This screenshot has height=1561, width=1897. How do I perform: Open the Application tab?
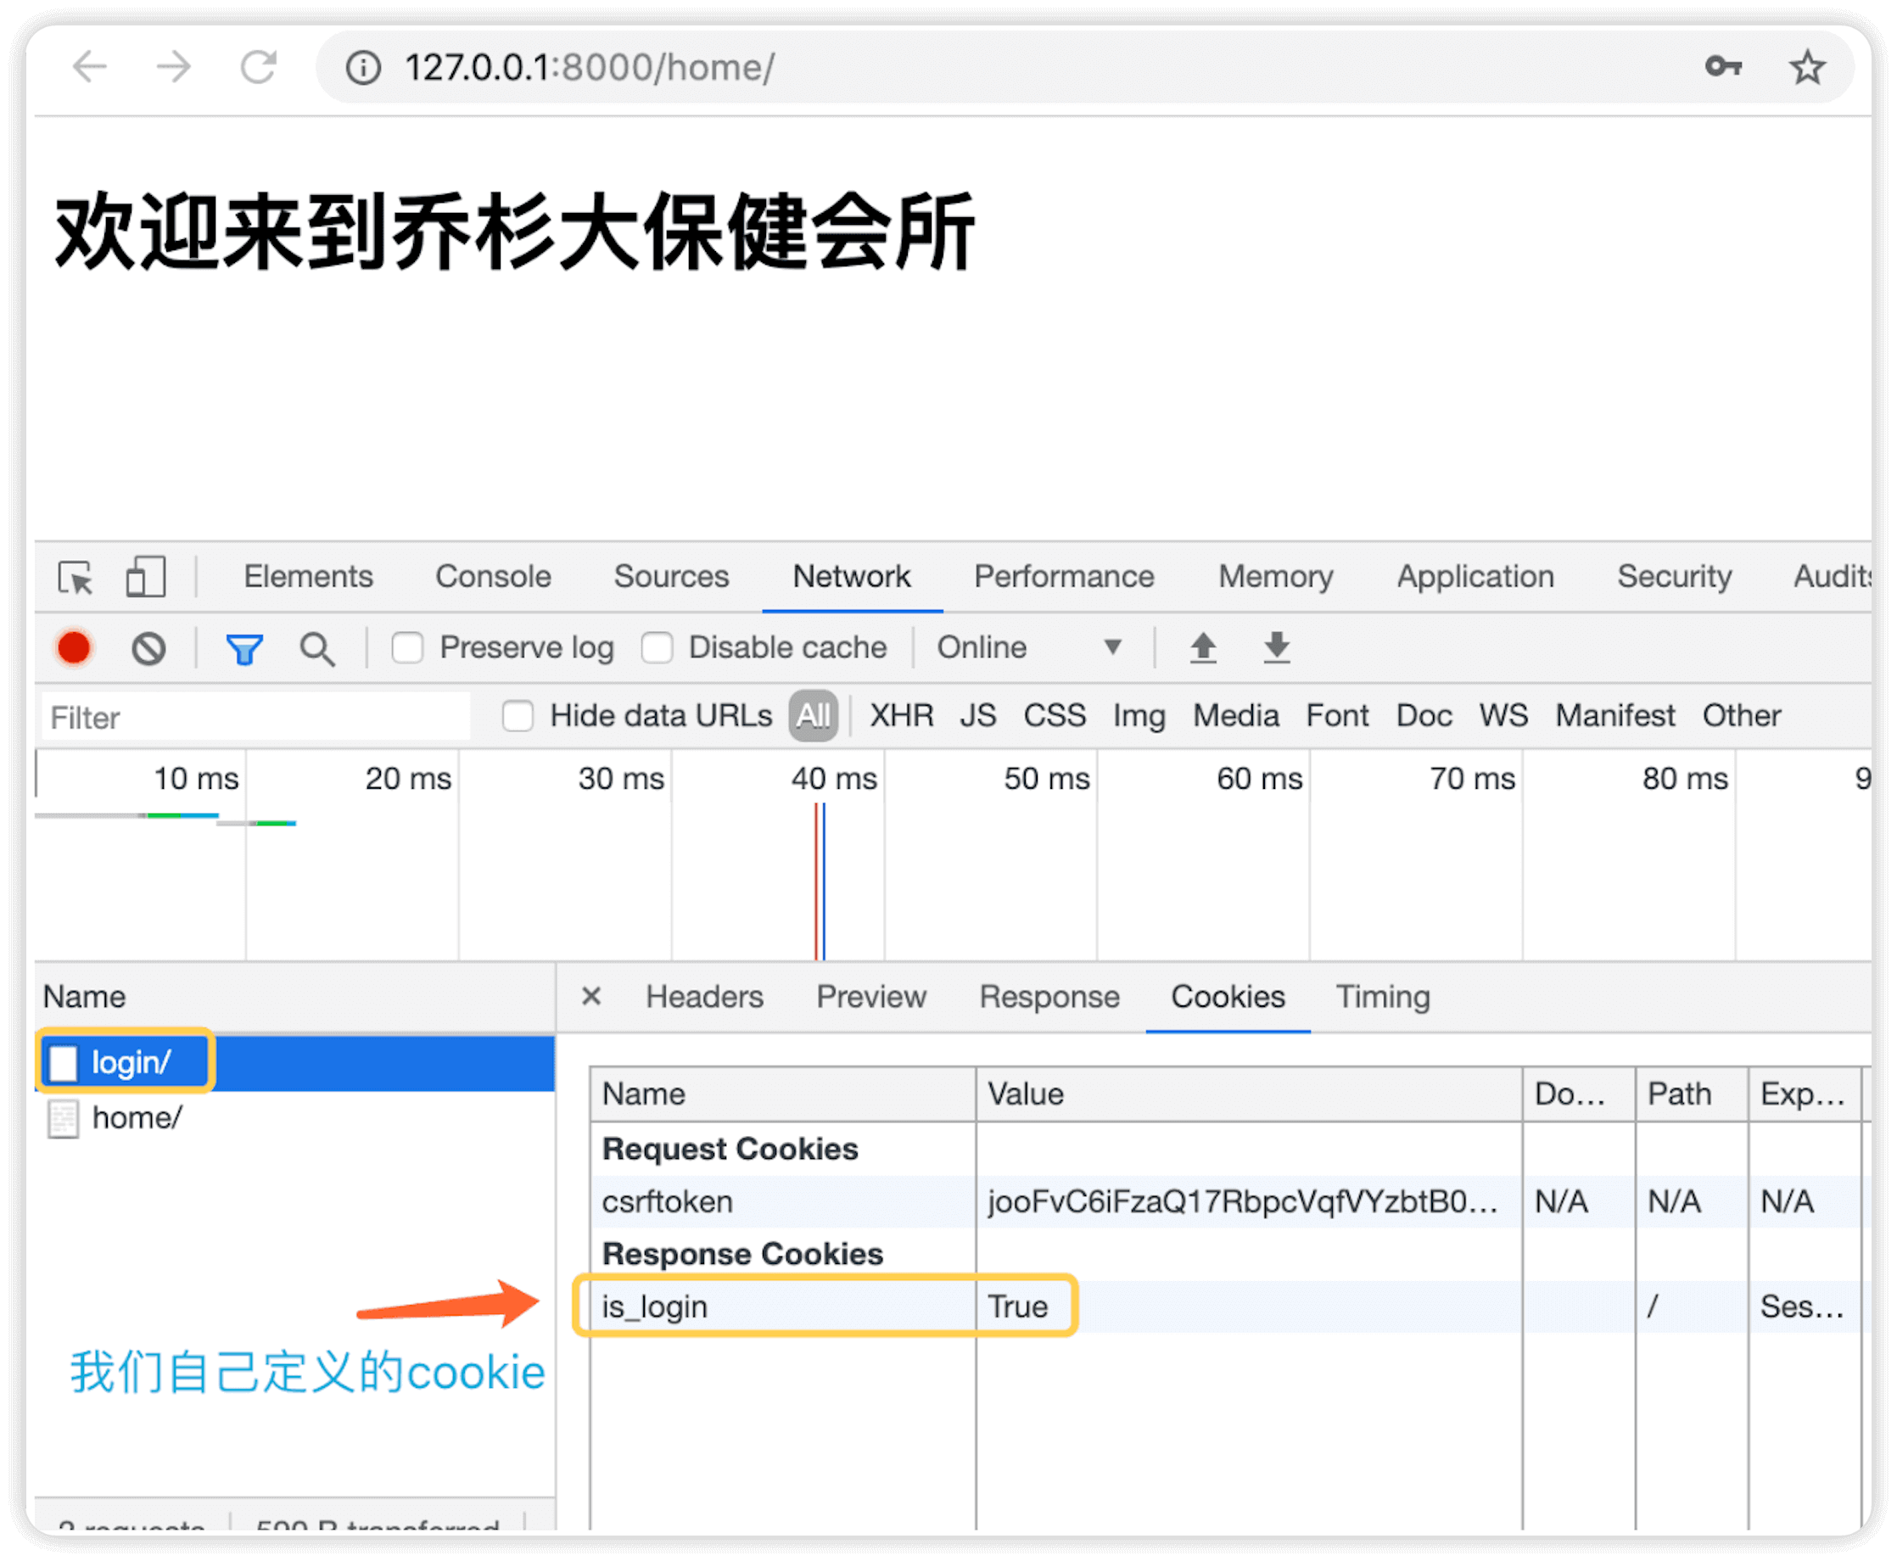coord(1475,576)
